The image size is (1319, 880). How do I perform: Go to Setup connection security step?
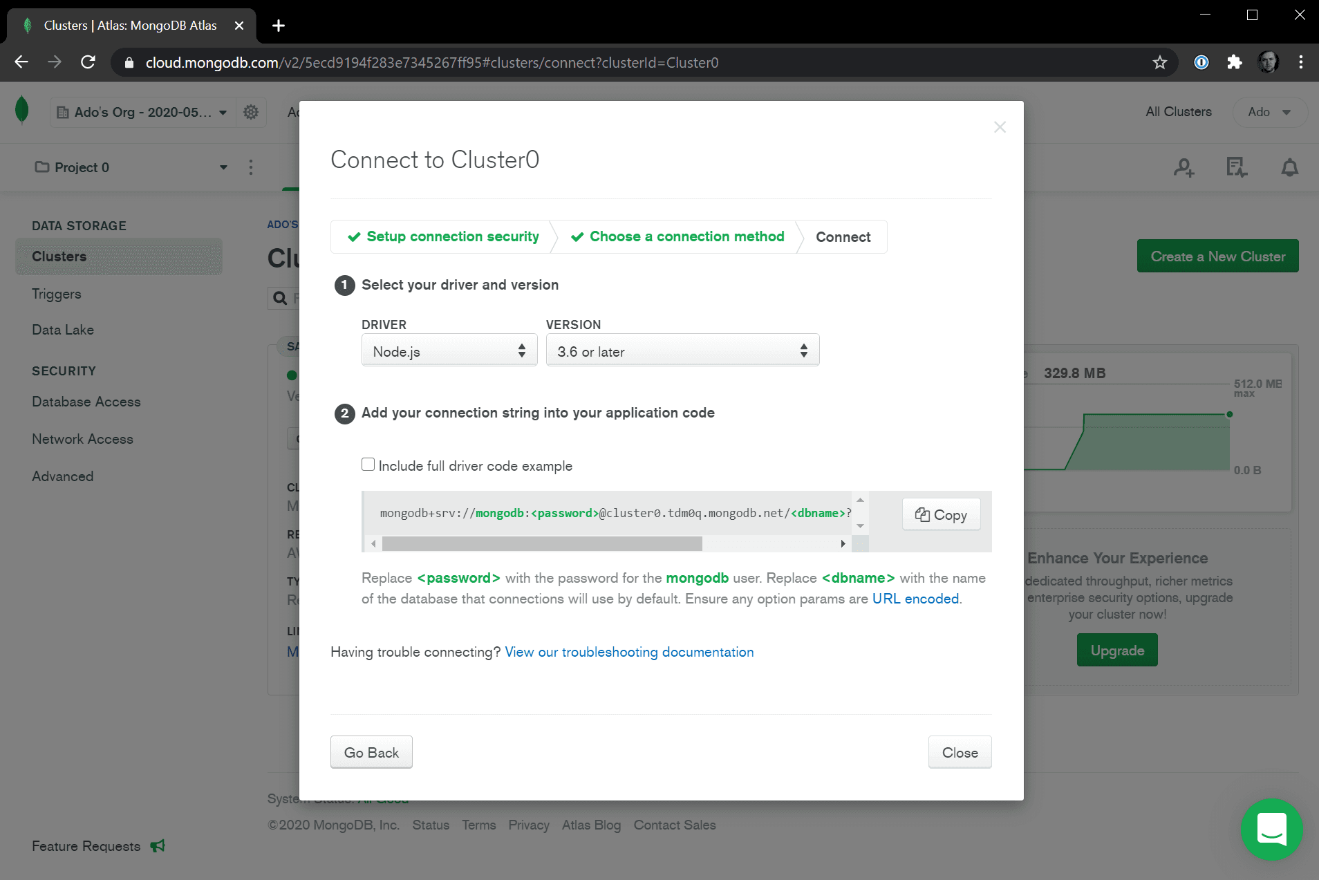[444, 236]
